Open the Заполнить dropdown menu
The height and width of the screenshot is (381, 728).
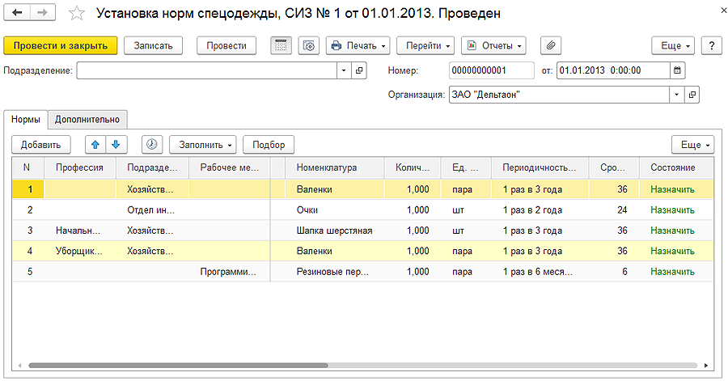point(201,145)
